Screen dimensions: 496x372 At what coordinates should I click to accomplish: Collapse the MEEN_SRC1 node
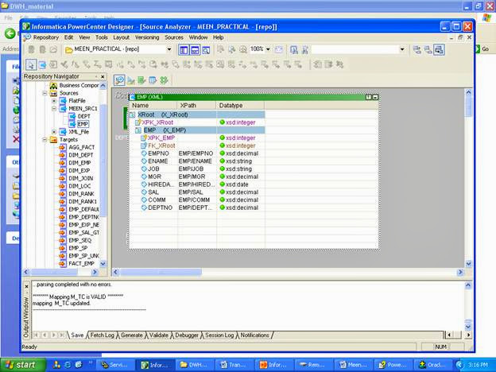[54, 108]
